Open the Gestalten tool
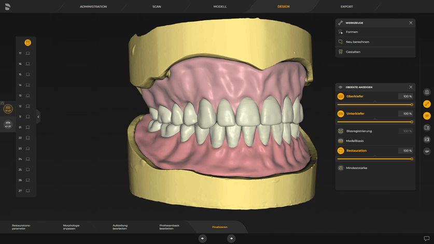This screenshot has width=434, height=244. (353, 52)
